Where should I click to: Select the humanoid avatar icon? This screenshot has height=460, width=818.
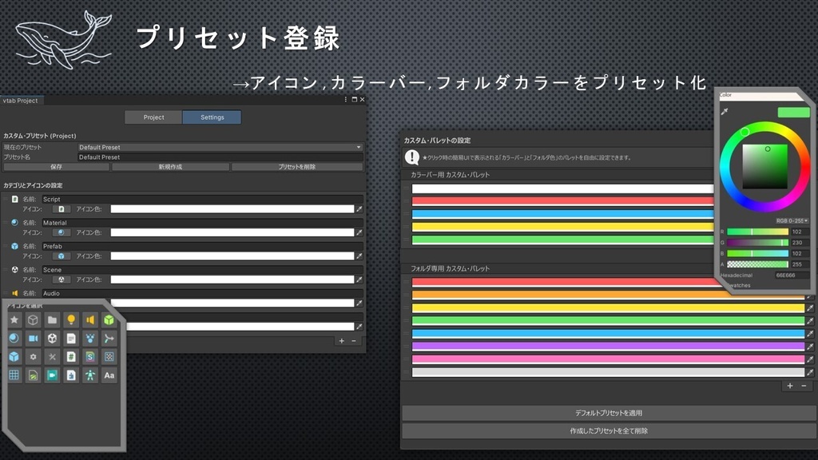tap(90, 375)
